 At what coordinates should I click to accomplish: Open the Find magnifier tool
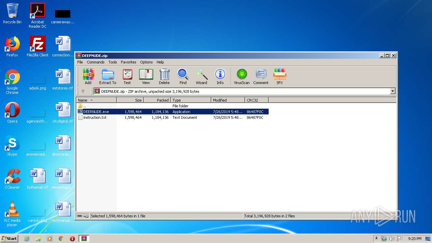pos(183,76)
